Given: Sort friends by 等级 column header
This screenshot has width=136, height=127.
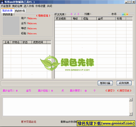Looking at the screenshot, I should (x=77, y=19).
